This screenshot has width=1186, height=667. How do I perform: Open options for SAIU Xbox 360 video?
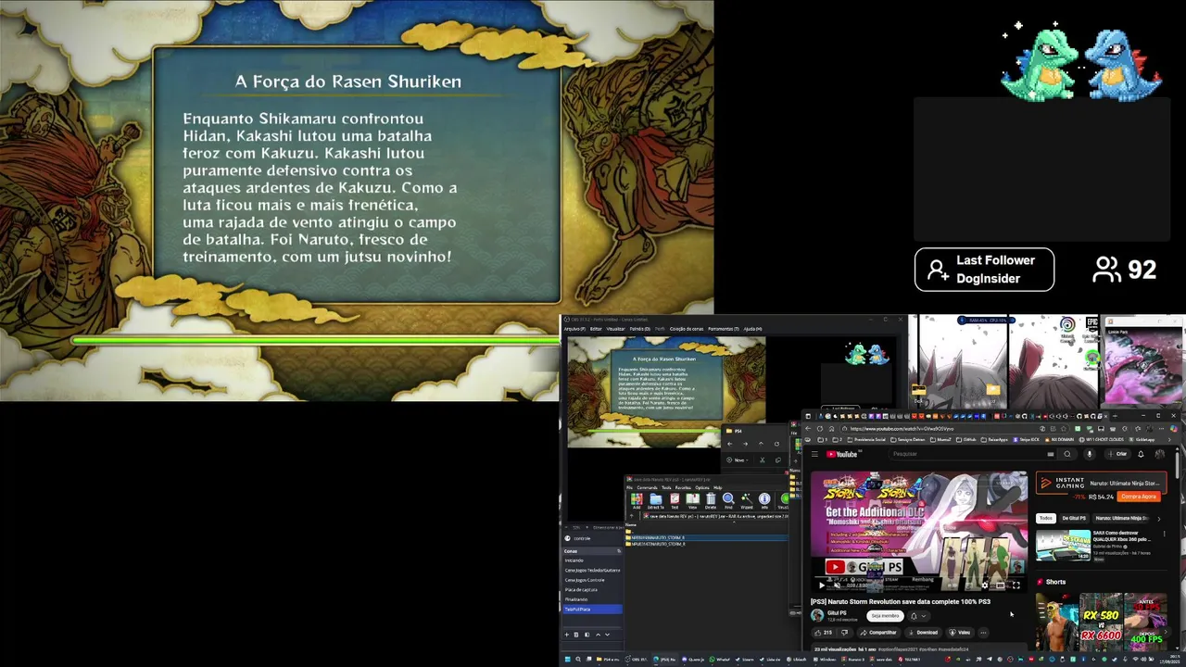pos(1164,534)
